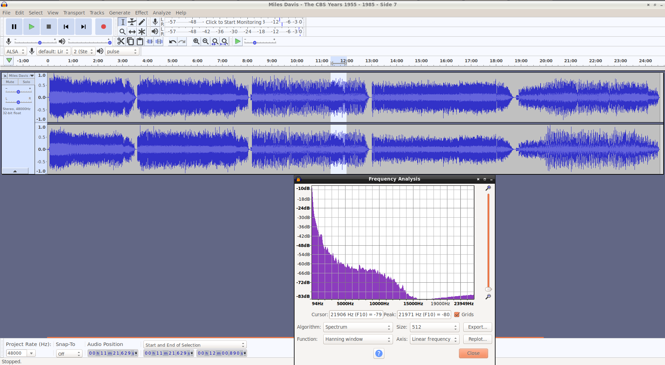The width and height of the screenshot is (665, 365).
Task: Open the Axis Linear frequency dropdown
Action: coord(435,339)
